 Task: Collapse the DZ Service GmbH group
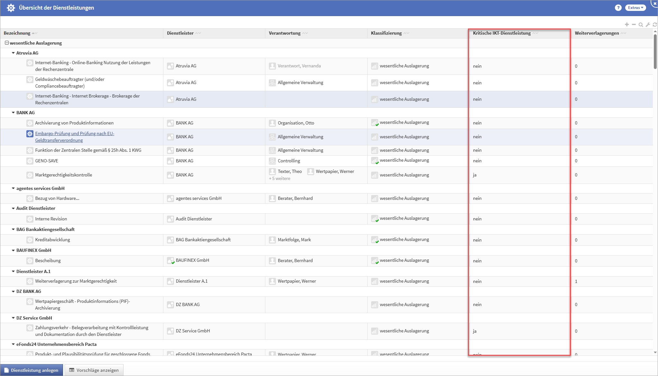pos(13,318)
